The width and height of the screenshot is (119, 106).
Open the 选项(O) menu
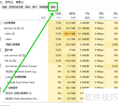coord(9,2)
